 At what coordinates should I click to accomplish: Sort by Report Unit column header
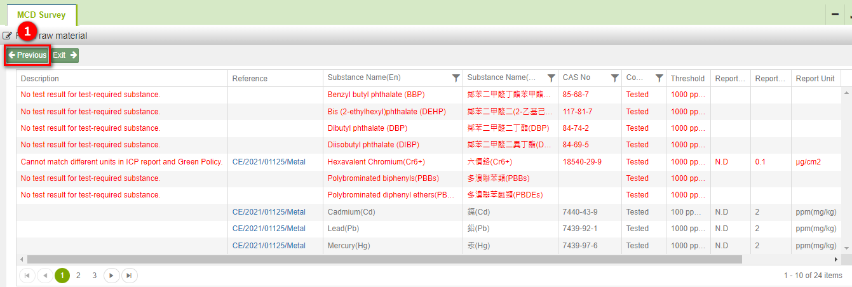[815, 78]
